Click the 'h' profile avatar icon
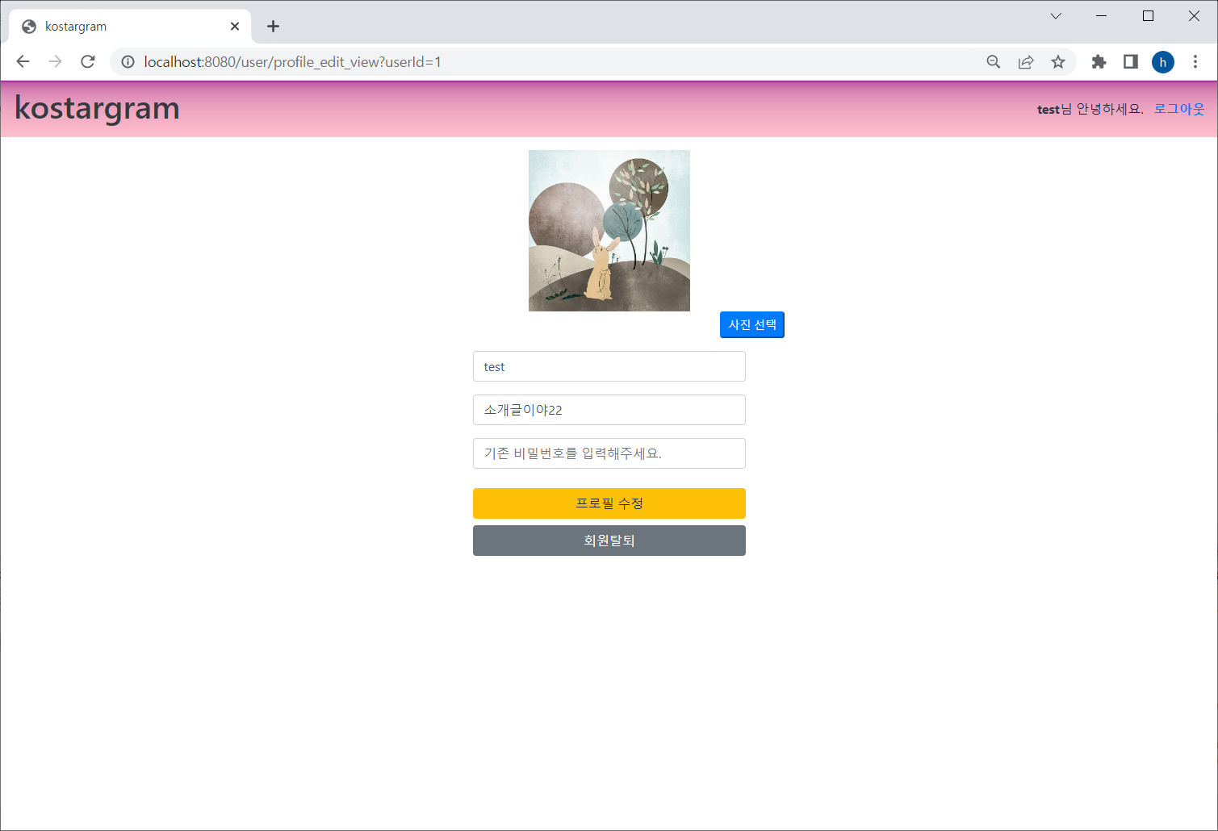 [1162, 61]
